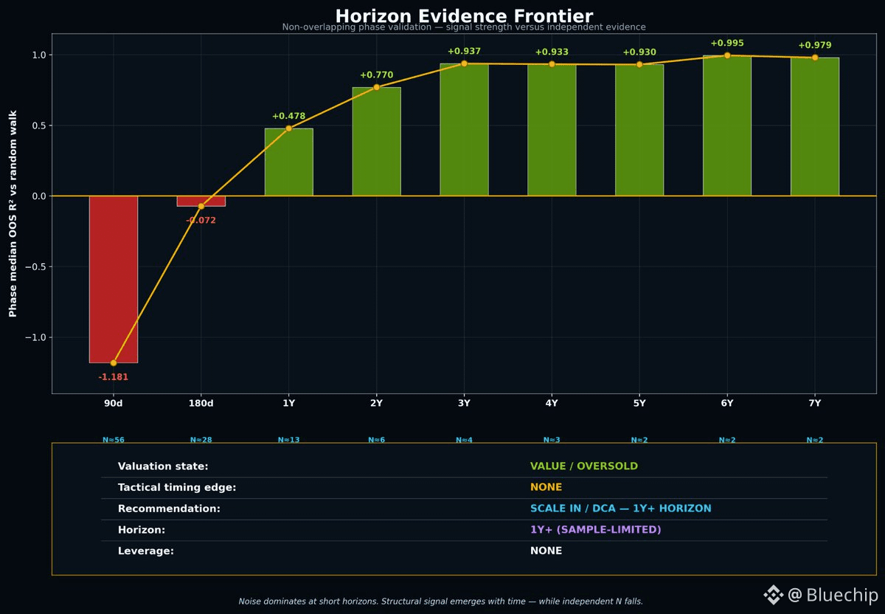Click the x-axis tick label 3Y
This screenshot has width=885, height=614.
tap(464, 404)
